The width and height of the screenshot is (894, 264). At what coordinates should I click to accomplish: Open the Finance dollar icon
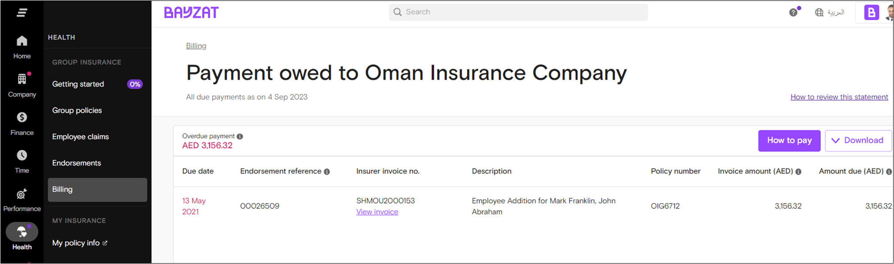coord(22,117)
